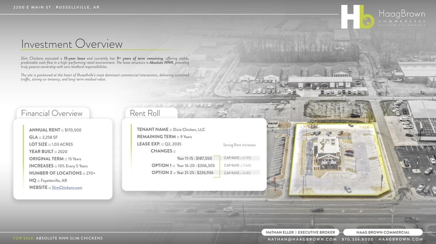Click the Tenant Name Dixie Chicken, LLC line

[171, 130]
